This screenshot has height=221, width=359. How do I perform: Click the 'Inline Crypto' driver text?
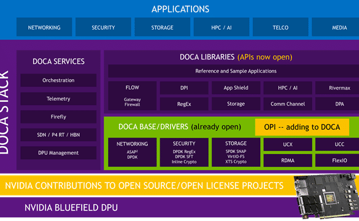(184, 161)
